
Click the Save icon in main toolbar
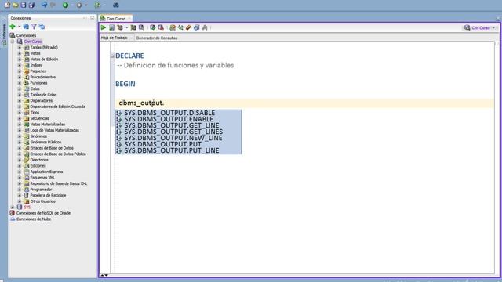(x=24, y=5)
